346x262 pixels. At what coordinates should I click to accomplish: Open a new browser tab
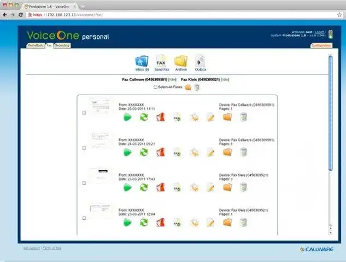pos(83,7)
